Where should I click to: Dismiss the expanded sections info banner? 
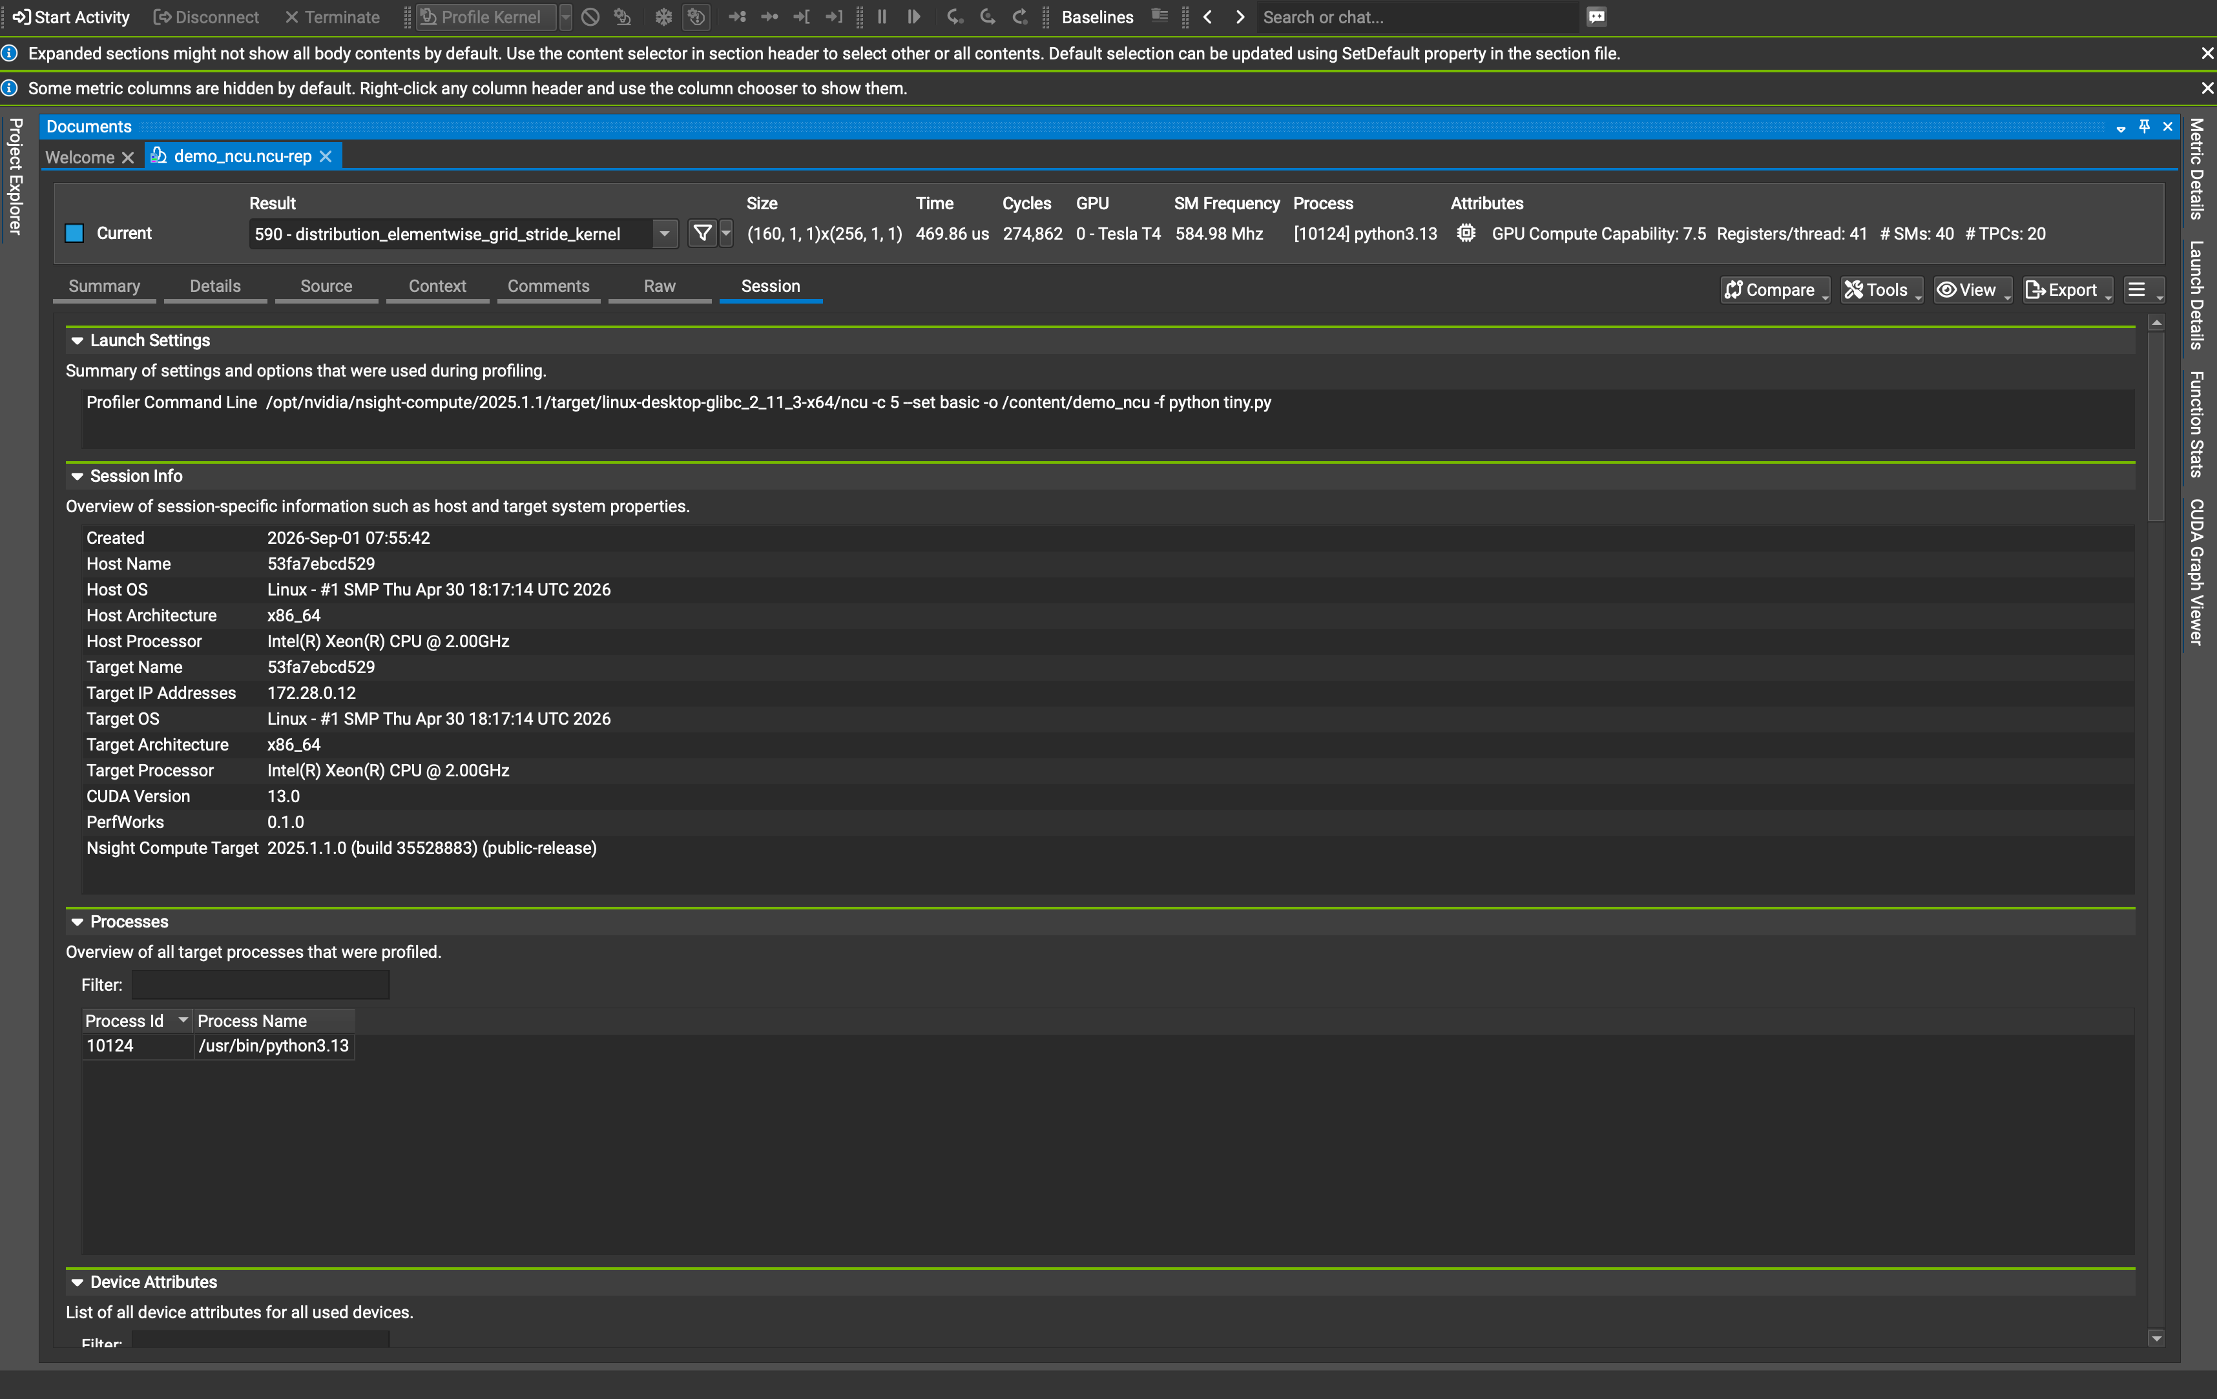(x=2207, y=54)
